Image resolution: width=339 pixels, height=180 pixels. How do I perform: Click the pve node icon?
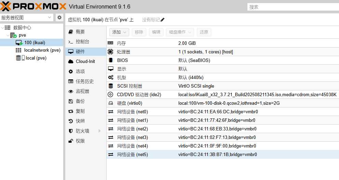point(13,35)
